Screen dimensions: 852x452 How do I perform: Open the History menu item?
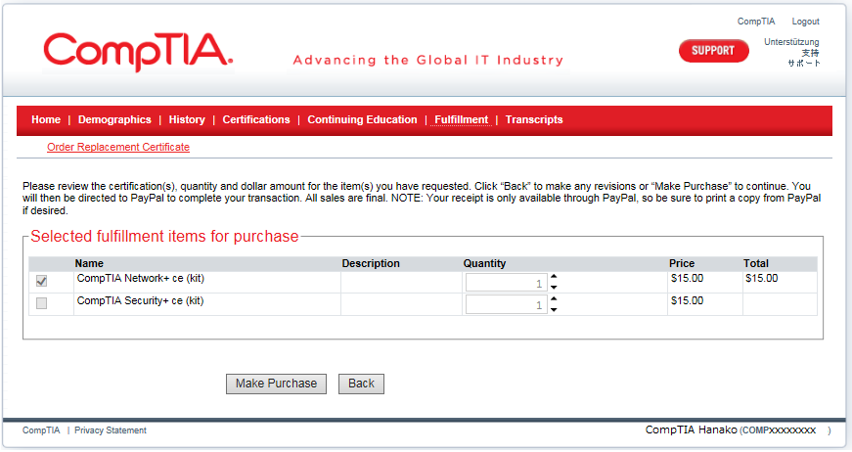click(x=187, y=119)
